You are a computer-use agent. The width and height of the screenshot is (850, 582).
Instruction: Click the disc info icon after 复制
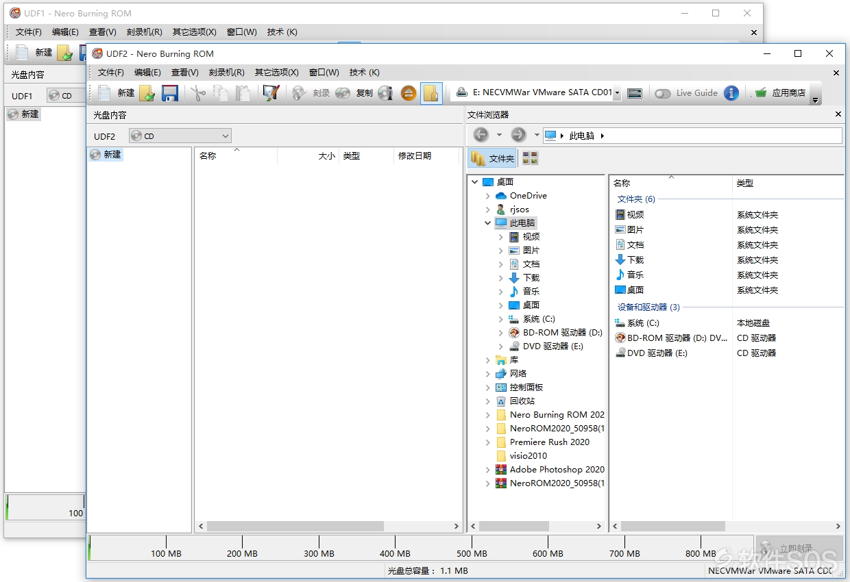pos(386,93)
